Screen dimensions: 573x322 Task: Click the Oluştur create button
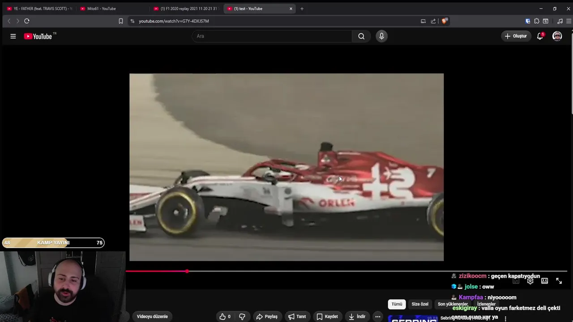[516, 36]
